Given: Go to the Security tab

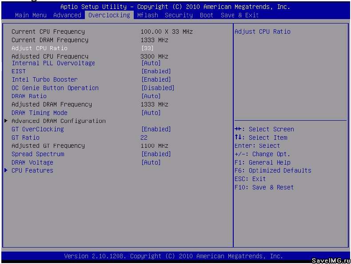Looking at the screenshot, I should pos(179,15).
